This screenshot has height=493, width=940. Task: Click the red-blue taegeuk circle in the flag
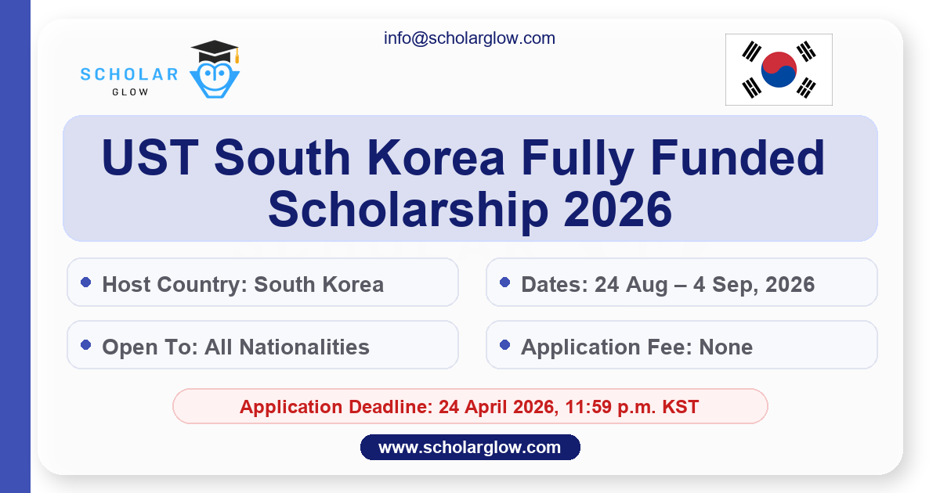coord(779,70)
